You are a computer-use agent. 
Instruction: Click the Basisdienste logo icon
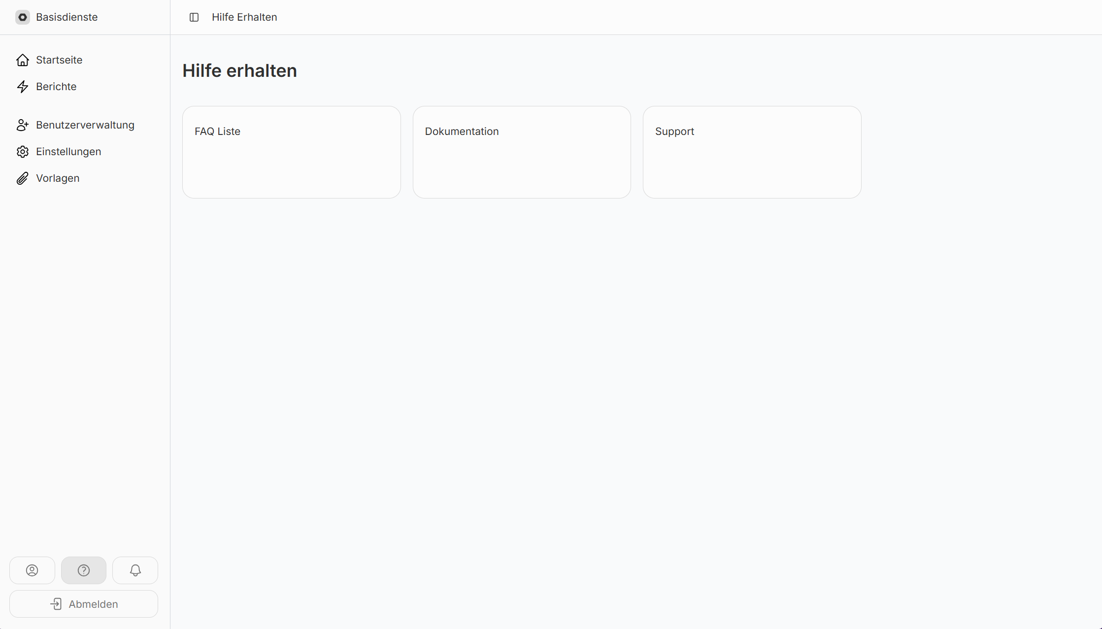(23, 17)
